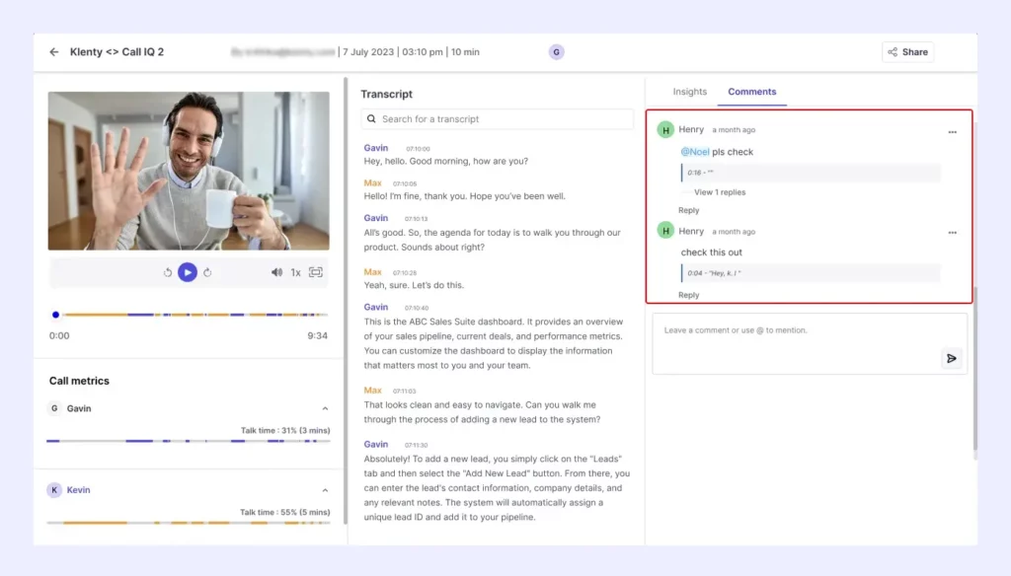Click the send icon to post a comment
The image size is (1011, 576).
pyautogui.click(x=951, y=359)
